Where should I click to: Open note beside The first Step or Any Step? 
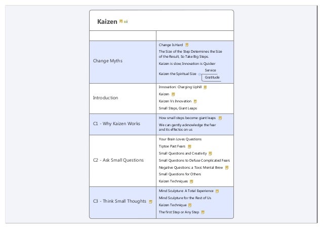203,212
